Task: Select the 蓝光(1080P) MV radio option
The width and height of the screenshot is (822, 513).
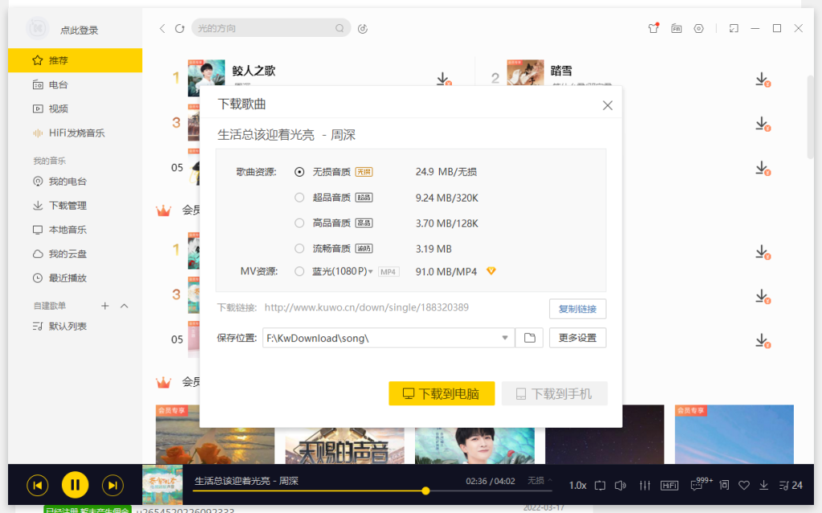Action: [x=299, y=271]
